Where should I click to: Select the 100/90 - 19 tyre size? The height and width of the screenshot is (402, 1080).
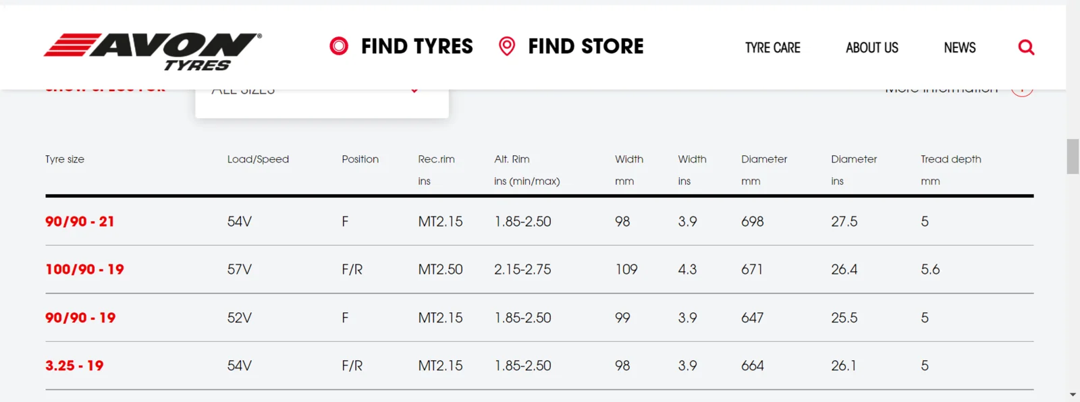tap(84, 269)
